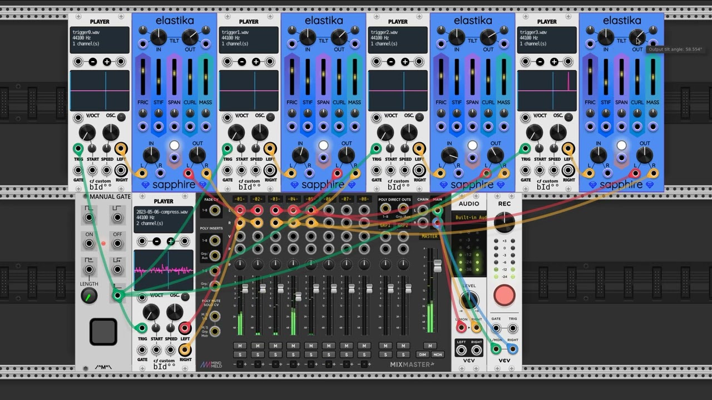
Task: Click the output TILT knob on fourth Elastika
Action: click(x=637, y=37)
